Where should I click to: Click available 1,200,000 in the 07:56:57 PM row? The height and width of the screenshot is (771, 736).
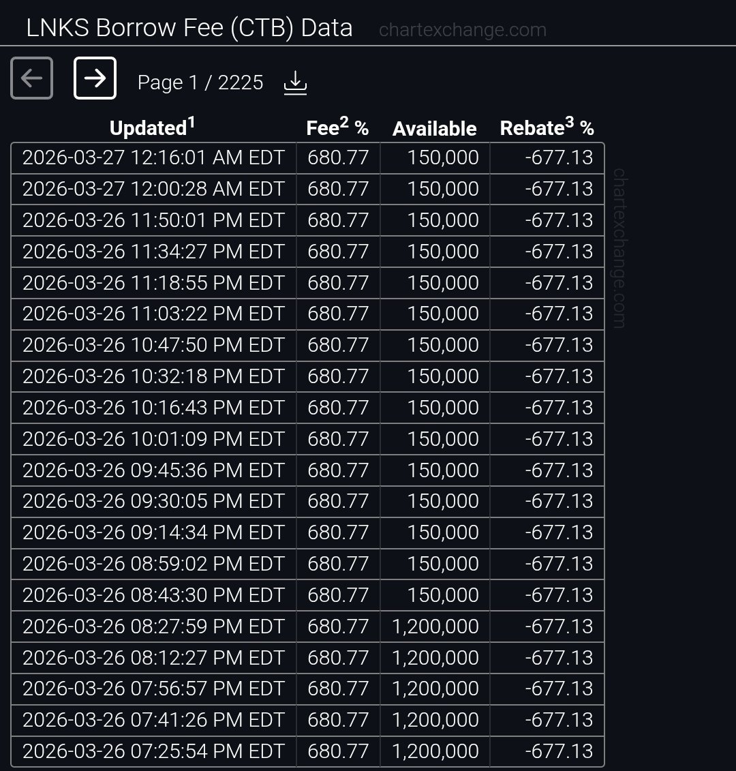pyautogui.click(x=435, y=689)
